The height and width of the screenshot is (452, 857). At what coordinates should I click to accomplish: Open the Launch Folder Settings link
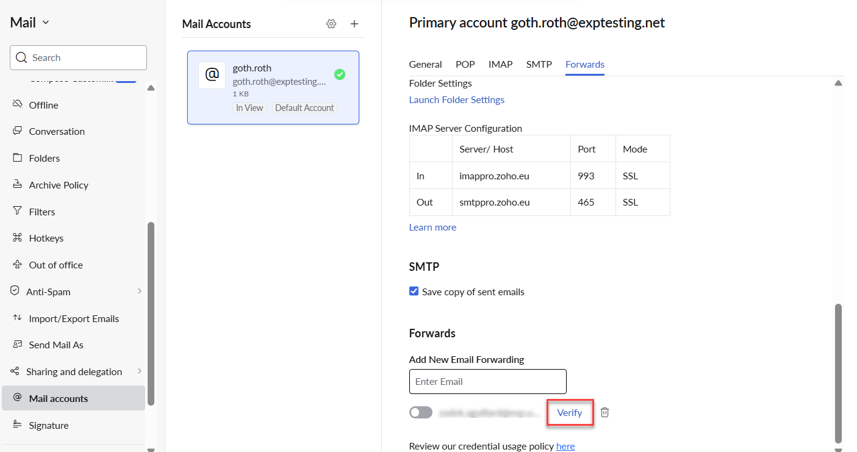456,99
